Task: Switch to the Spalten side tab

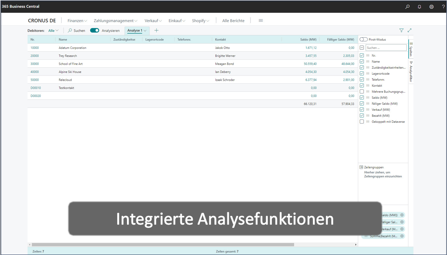Action: pos(411,49)
